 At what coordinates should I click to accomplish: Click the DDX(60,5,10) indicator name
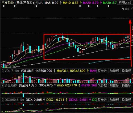[x=14, y=100]
